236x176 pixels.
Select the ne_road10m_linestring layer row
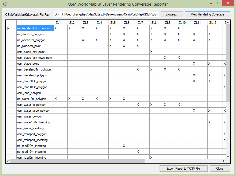(x=35, y=152)
